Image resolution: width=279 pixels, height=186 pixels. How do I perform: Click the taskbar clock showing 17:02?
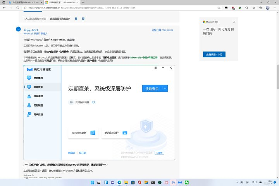268,183
